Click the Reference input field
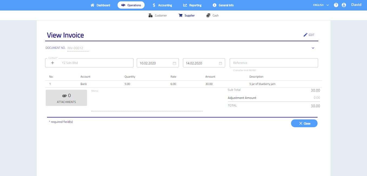367x176 pixels. click(273, 63)
